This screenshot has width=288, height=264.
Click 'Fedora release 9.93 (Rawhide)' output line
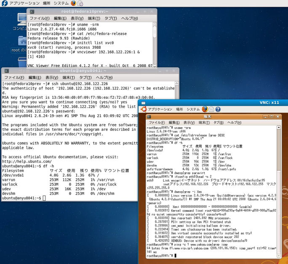pos(59,38)
